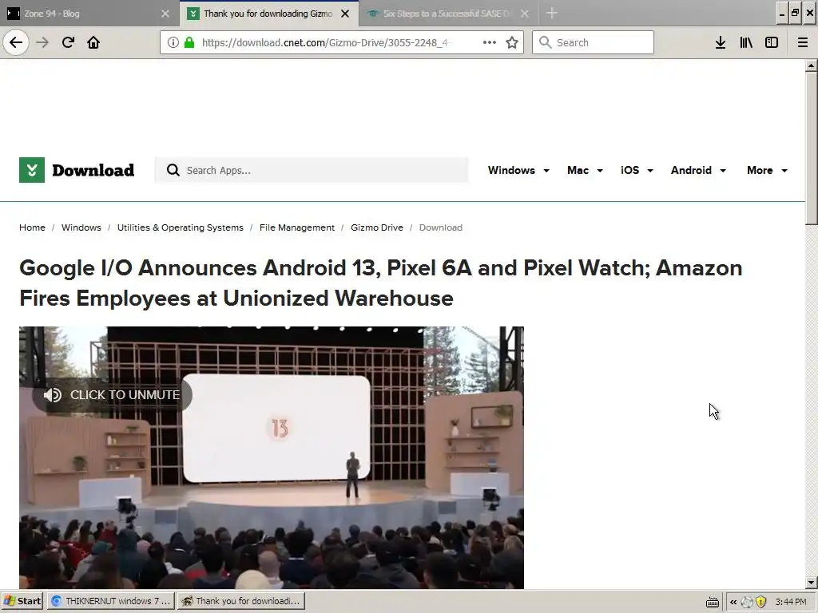This screenshot has width=818, height=613.
Task: Click the green padlock security icon
Action: click(x=189, y=42)
